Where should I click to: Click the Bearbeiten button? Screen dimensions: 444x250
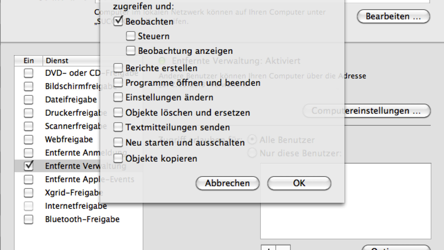393,17
